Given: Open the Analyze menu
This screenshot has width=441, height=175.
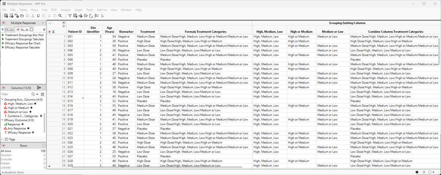Looking at the screenshot, I should click(65, 10).
